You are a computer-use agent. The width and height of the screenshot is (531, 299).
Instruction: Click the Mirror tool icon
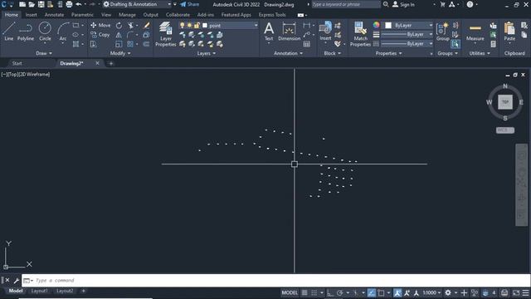(x=119, y=35)
